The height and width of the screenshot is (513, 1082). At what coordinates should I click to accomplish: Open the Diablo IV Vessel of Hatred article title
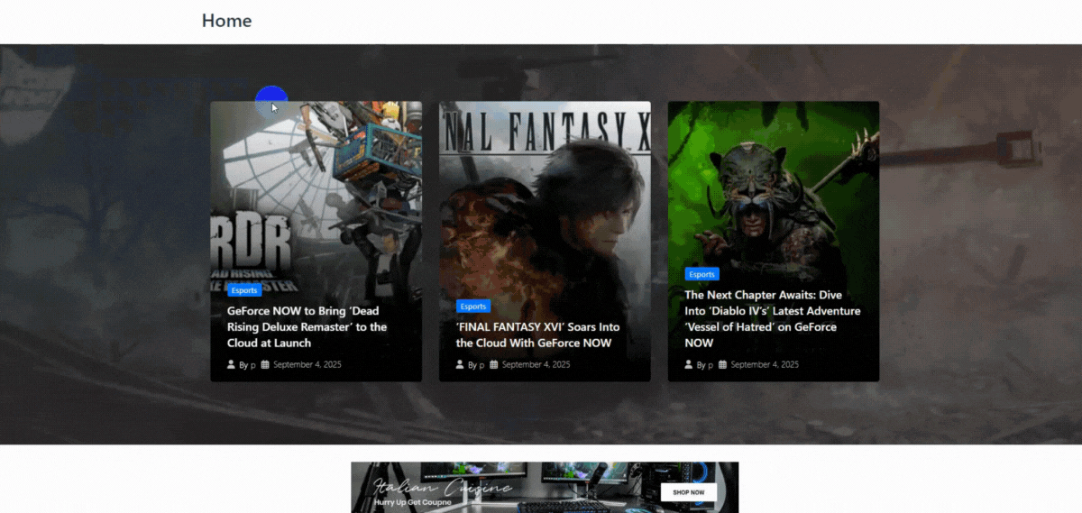click(x=773, y=319)
